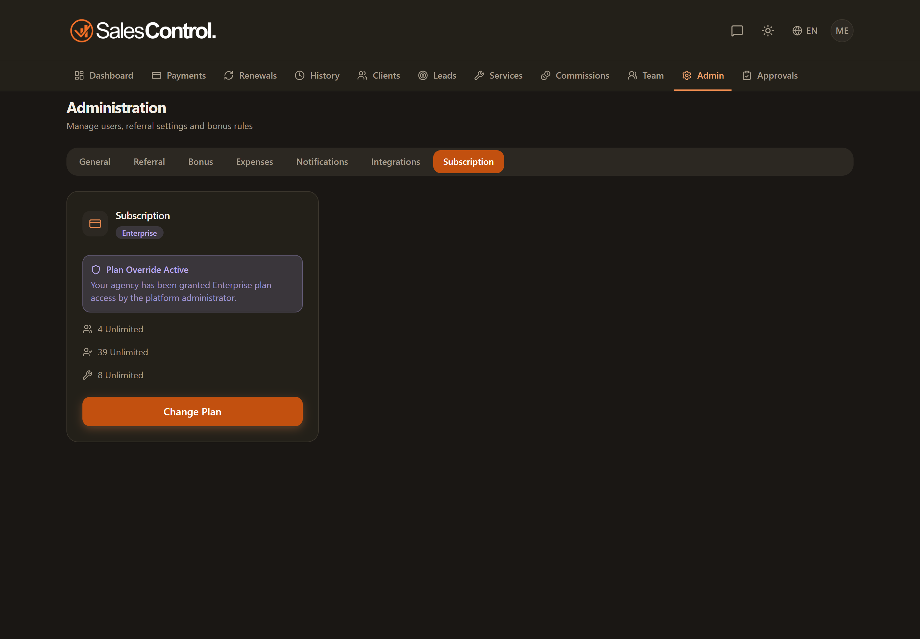Click the Administration page heading
The width and height of the screenshot is (920, 639).
(116, 108)
